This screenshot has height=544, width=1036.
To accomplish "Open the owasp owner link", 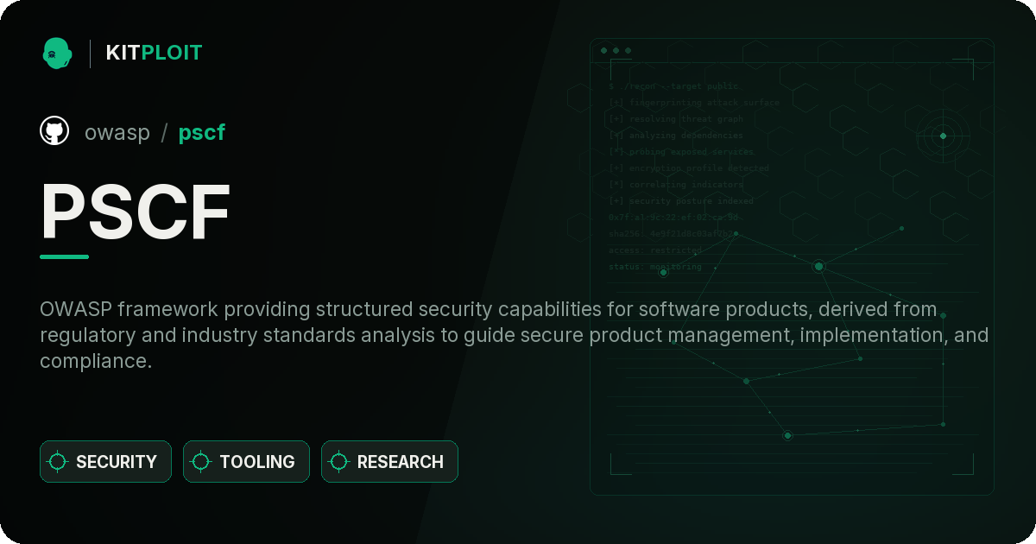I will point(117,132).
